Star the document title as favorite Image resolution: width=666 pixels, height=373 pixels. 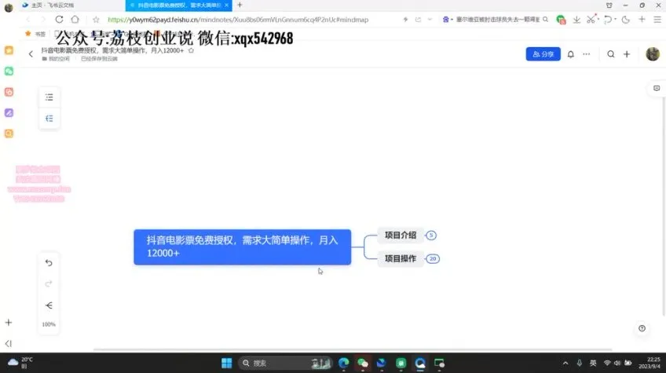(191, 50)
